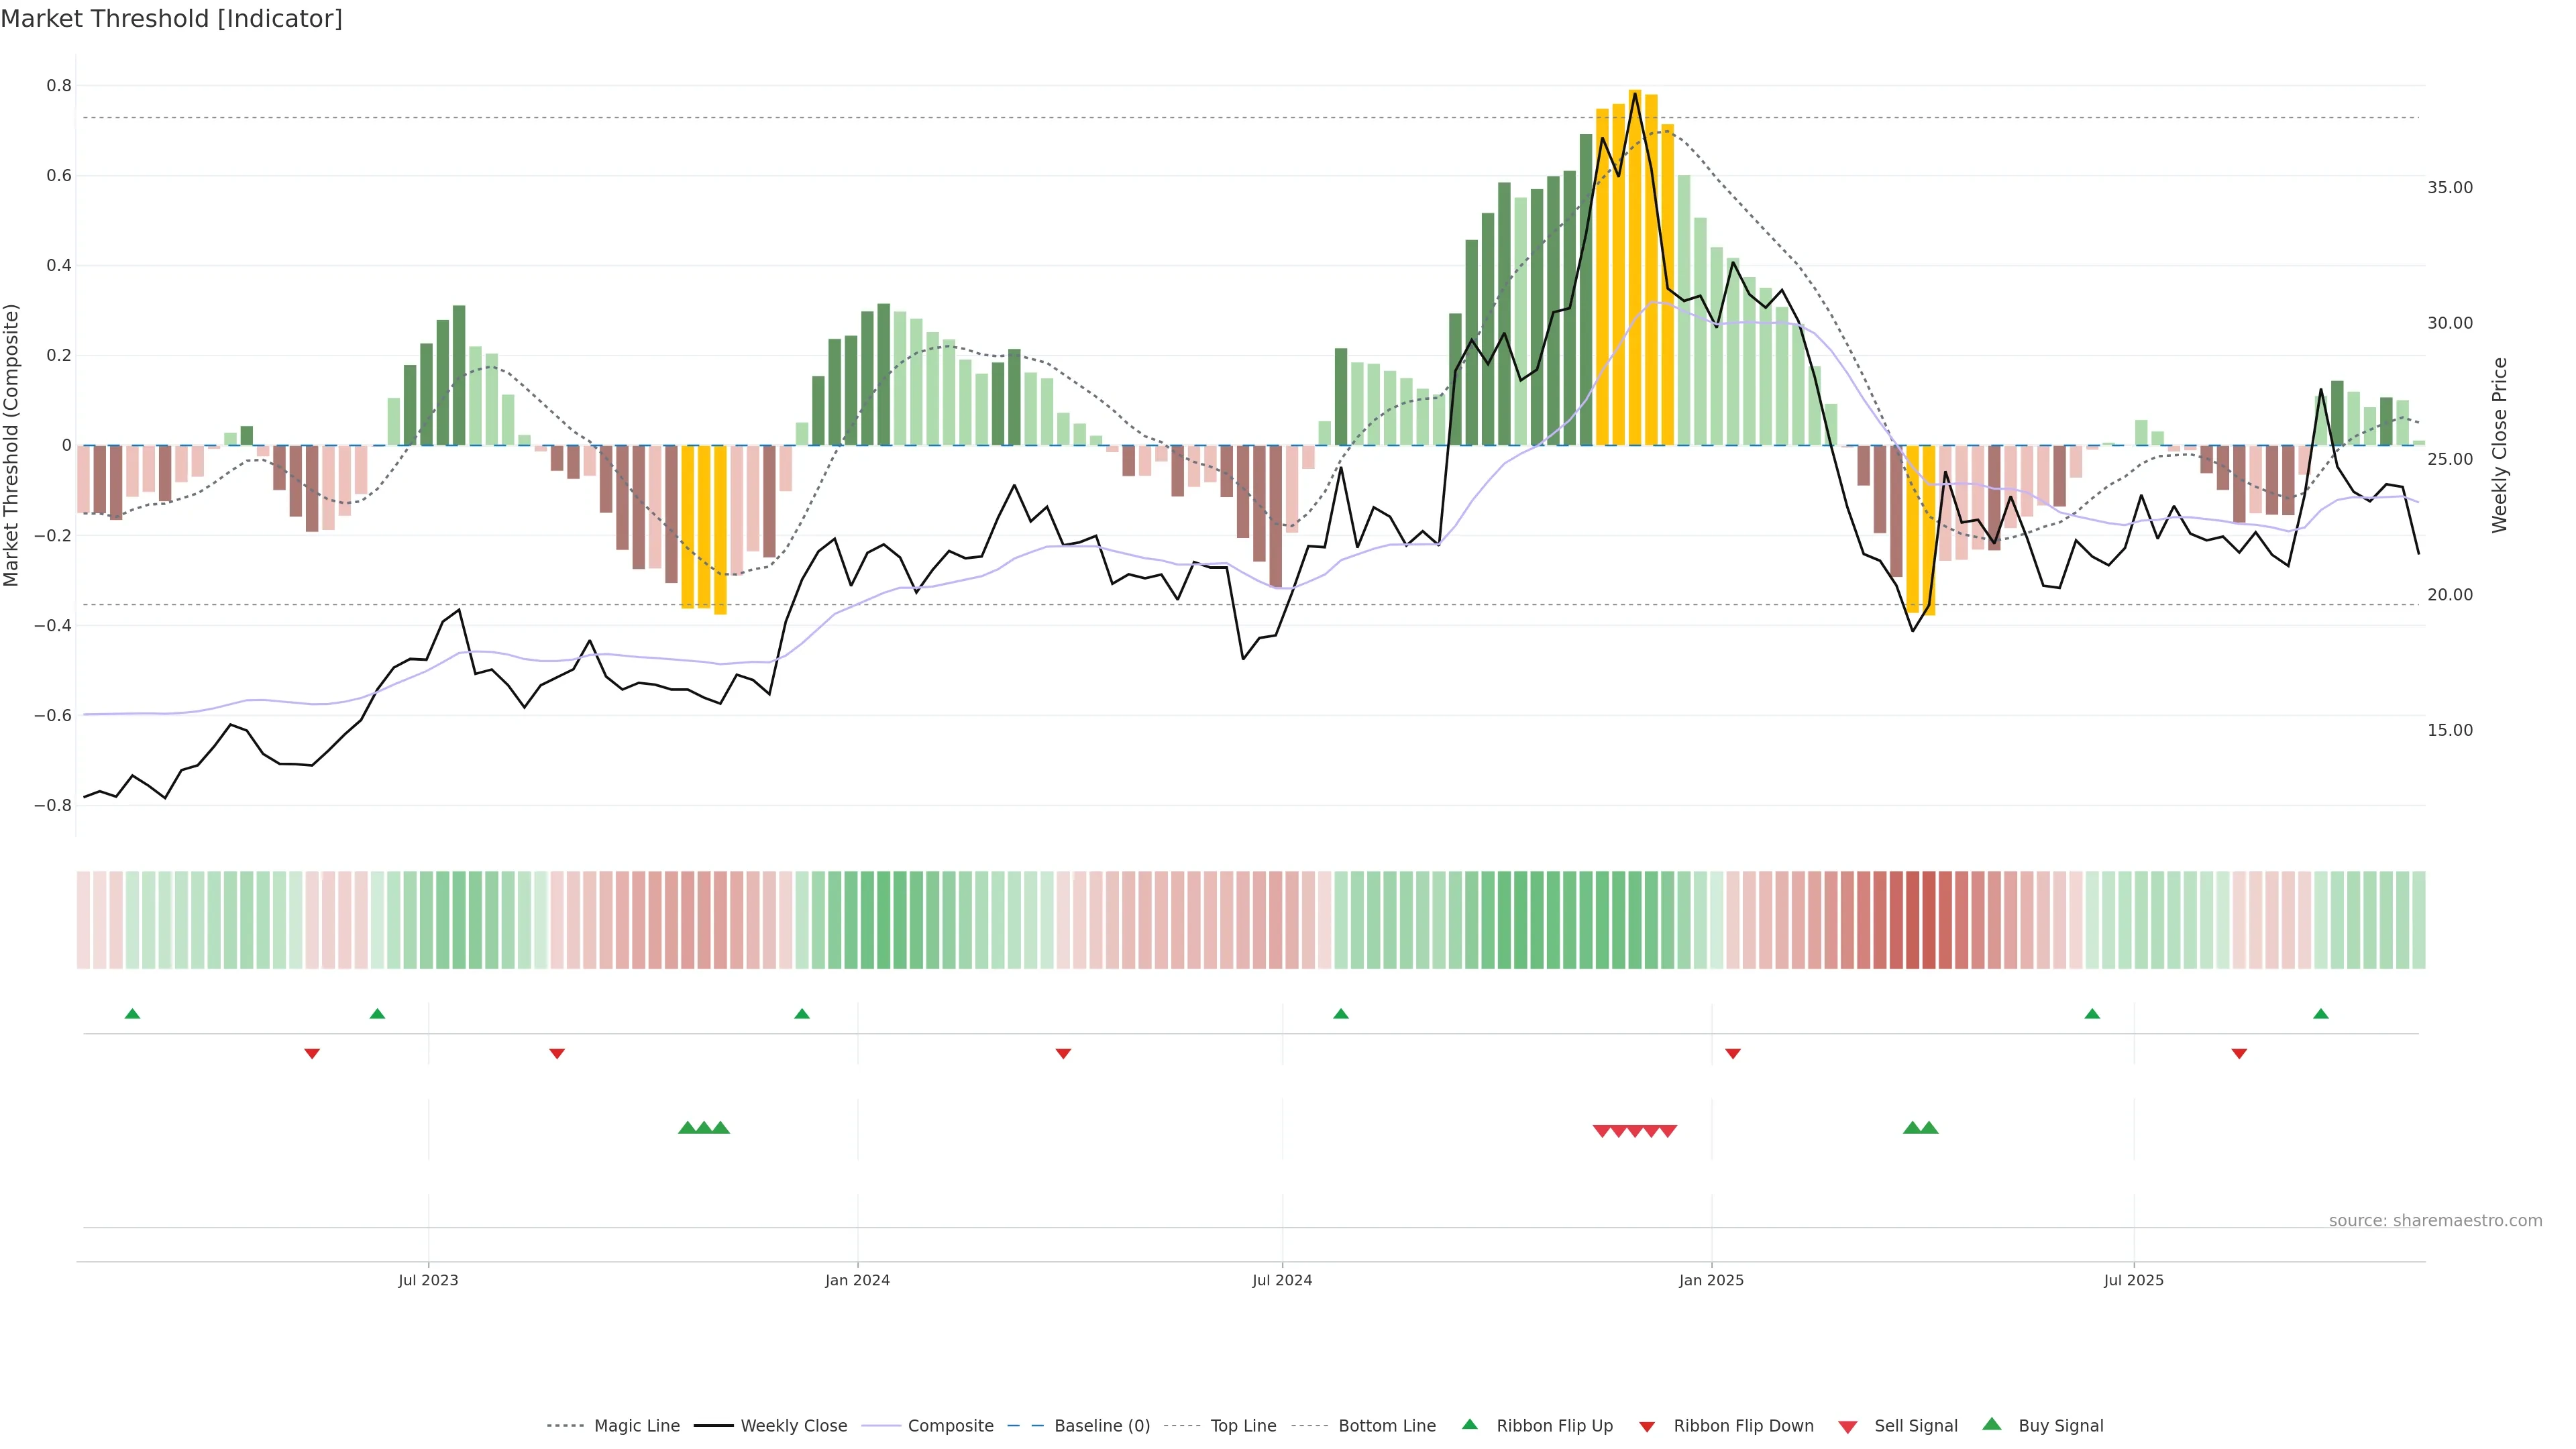Screen dimensions: 2576x1449
Task: Click the Composite purple line legend marker
Action: tap(880, 1426)
